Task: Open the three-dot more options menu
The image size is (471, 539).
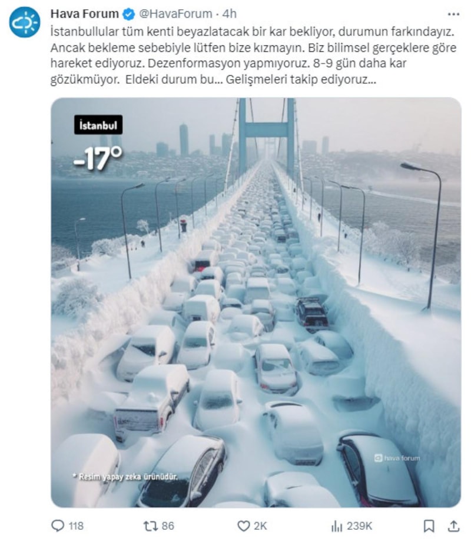Action: click(x=453, y=14)
